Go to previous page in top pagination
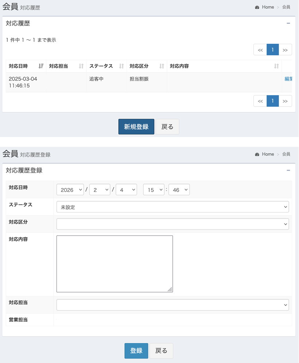 (x=260, y=50)
